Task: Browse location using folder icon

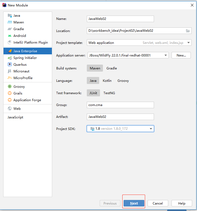Action: [x=188, y=31]
